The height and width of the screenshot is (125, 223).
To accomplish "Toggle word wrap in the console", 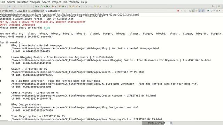I will 197,11.
